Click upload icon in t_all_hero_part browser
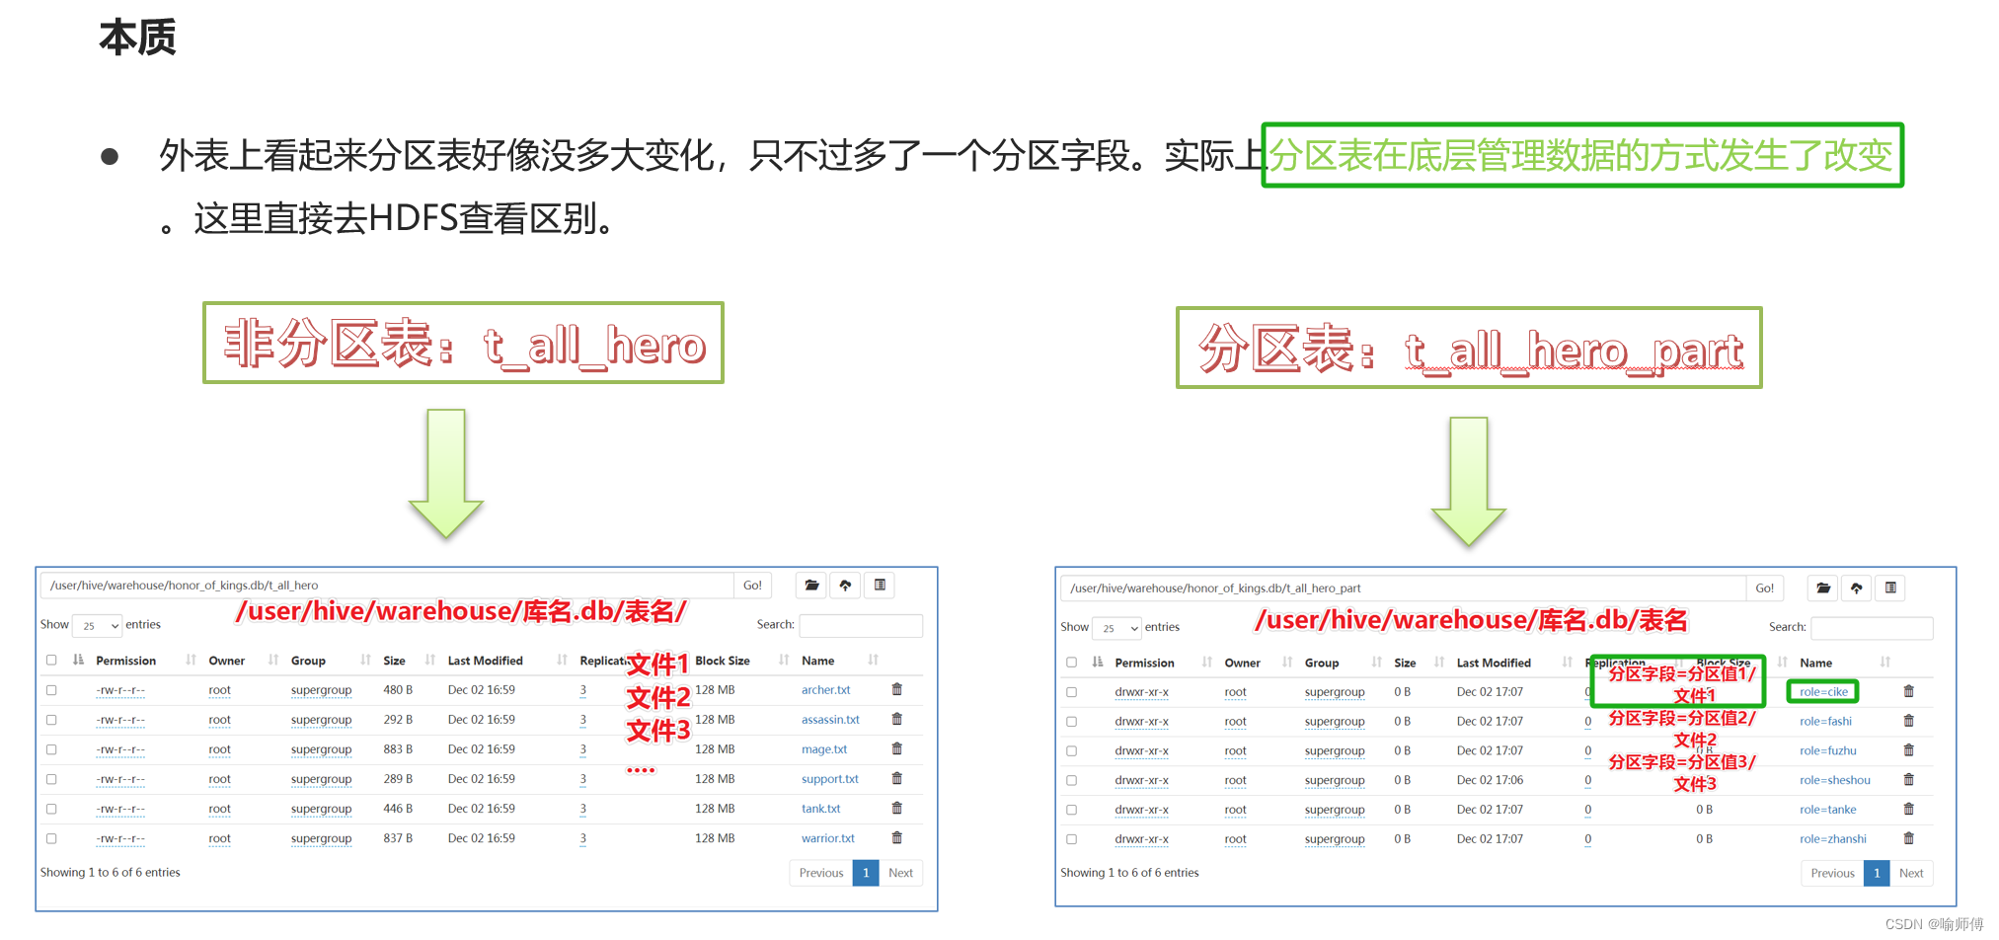Screen dimensions: 1999x940 (1857, 588)
